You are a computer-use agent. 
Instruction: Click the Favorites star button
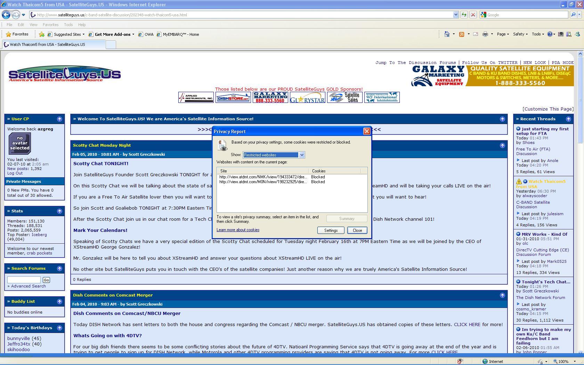(x=17, y=34)
